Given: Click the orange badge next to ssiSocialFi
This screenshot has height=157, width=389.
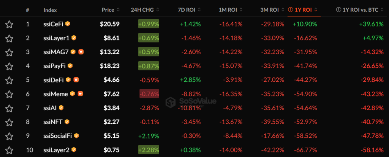Looking at the screenshot, I should pos(76,135).
